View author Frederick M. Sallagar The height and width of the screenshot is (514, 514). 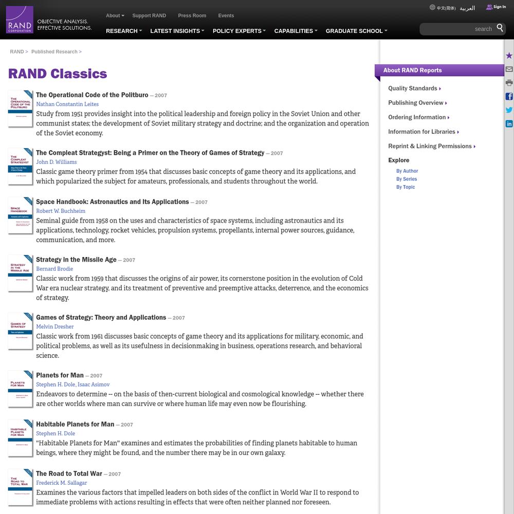(x=62, y=483)
